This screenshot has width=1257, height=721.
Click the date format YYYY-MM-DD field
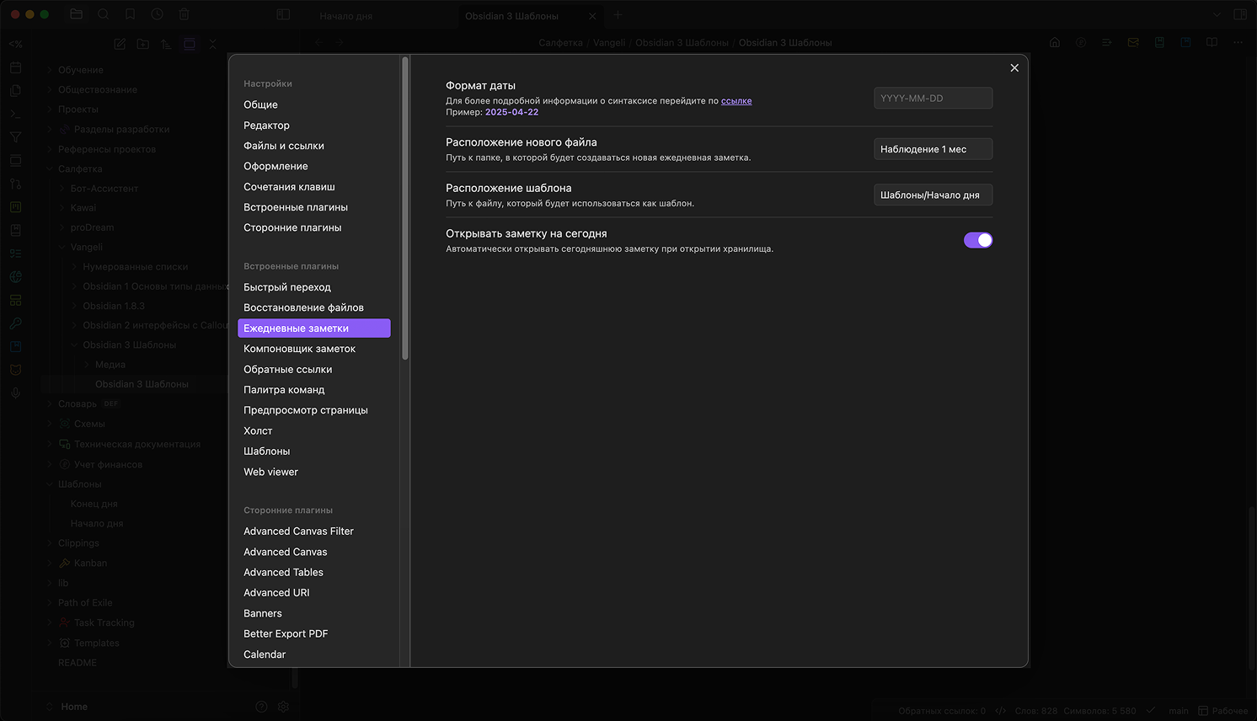932,99
